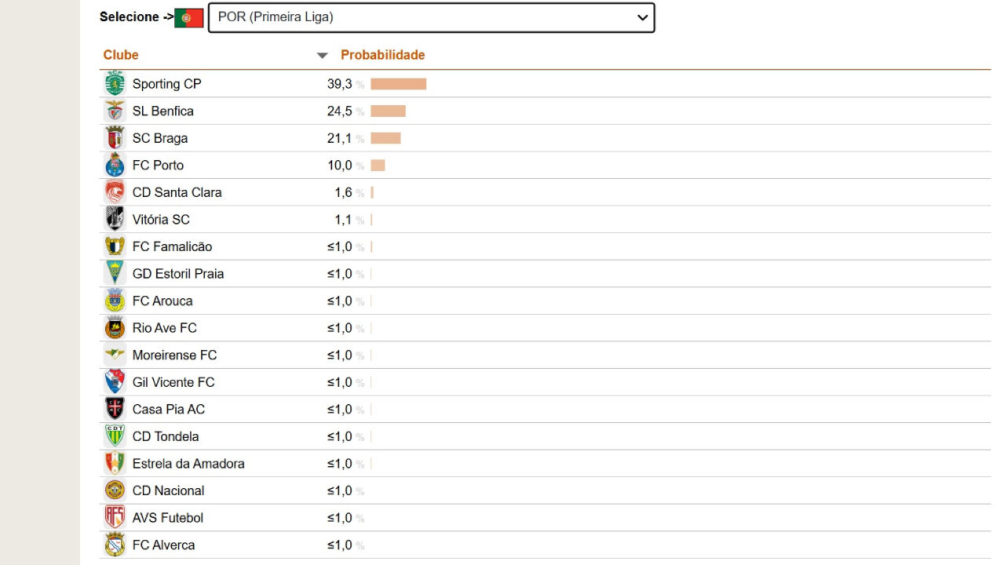Click the FC Porto crest icon

(x=114, y=165)
